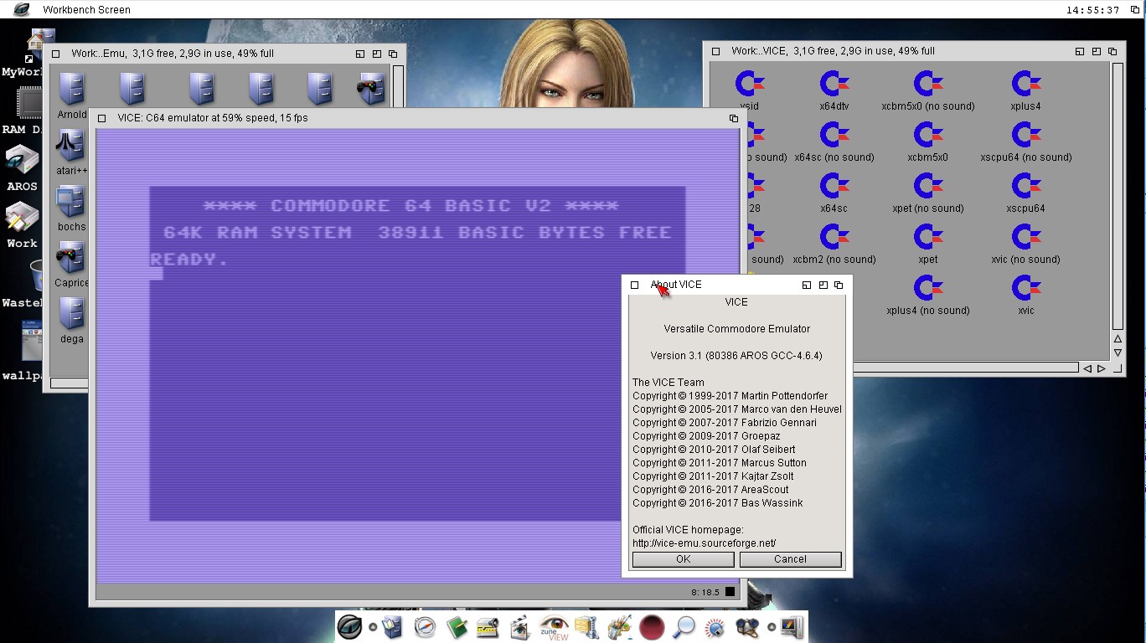Click the VICE window left scroll arrow

pyautogui.click(x=1087, y=368)
